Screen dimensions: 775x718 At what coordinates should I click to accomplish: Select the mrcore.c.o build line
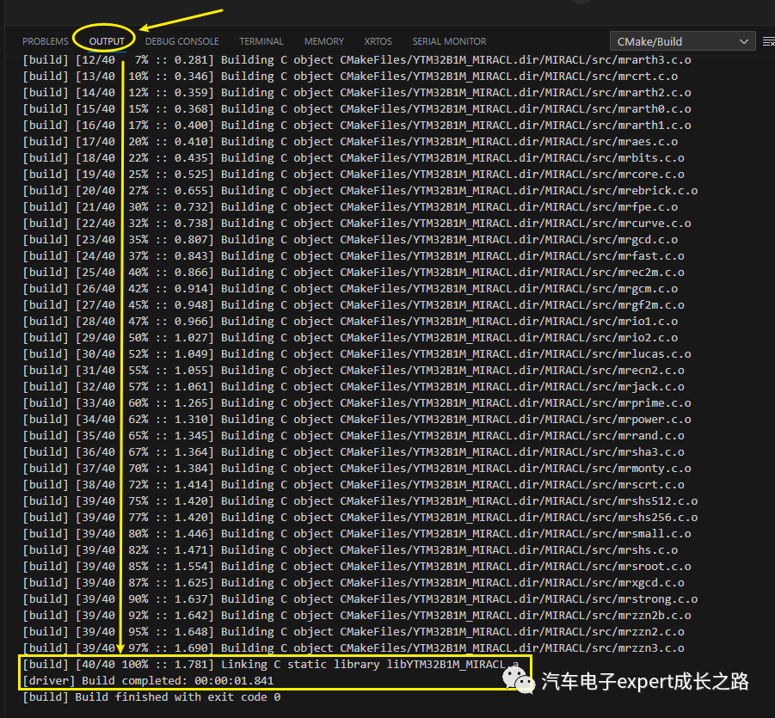pos(354,175)
